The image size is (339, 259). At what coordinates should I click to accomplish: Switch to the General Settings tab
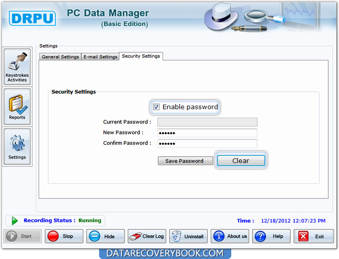tap(60, 56)
